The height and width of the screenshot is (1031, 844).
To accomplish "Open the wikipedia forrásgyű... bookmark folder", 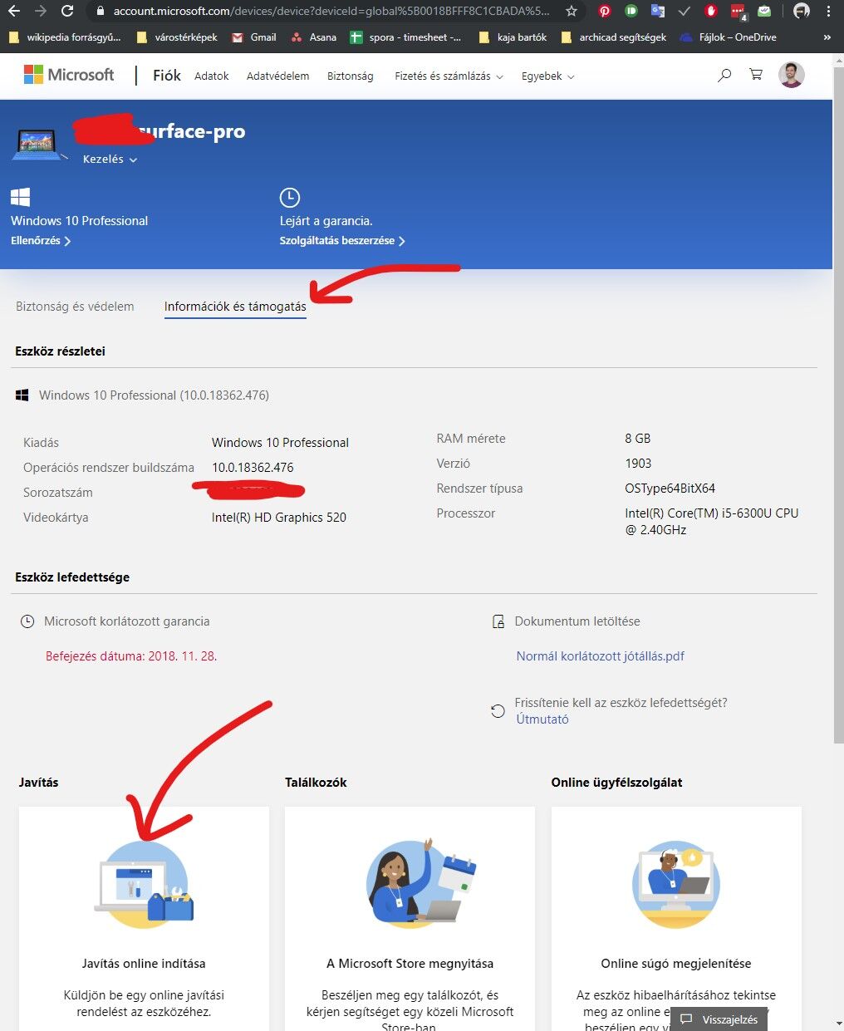I will click(x=66, y=37).
